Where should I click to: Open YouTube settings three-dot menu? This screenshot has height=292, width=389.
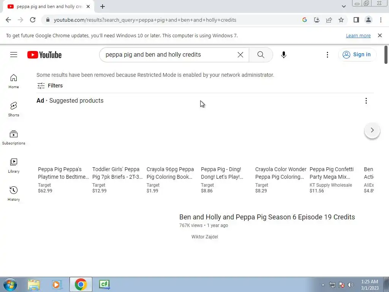point(327,55)
